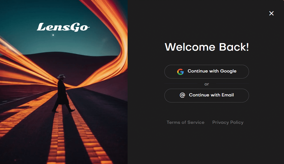Click the @ email icon

pyautogui.click(x=182, y=95)
